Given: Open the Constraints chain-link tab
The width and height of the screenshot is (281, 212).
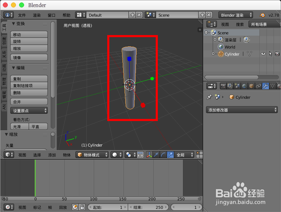Looking at the screenshot, I should (x=258, y=86).
